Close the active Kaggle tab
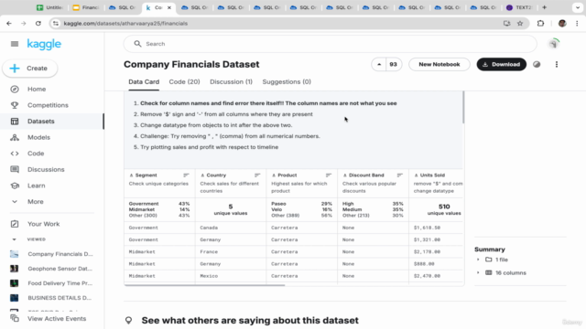586x329 pixels. [x=169, y=7]
